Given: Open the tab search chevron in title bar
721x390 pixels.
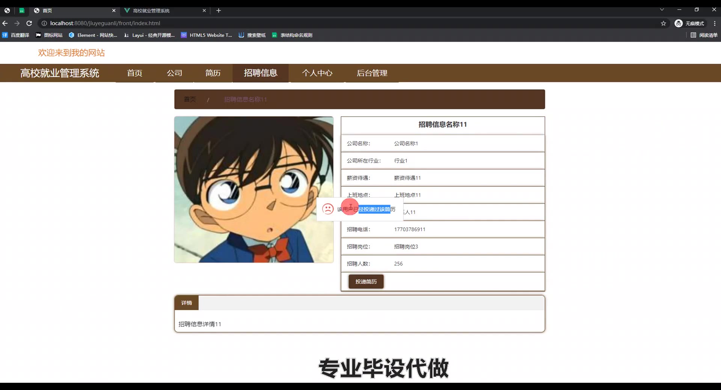Looking at the screenshot, I should pyautogui.click(x=662, y=10).
